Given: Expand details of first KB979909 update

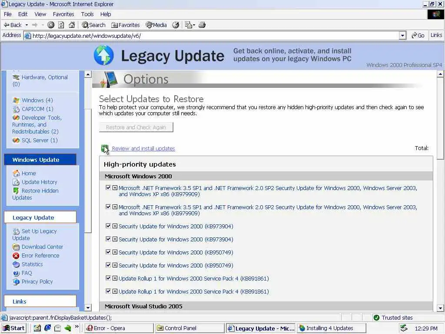Looking at the screenshot, I should pyautogui.click(x=115, y=188).
